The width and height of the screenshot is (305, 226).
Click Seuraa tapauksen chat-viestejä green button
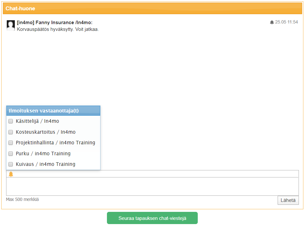[152, 218]
